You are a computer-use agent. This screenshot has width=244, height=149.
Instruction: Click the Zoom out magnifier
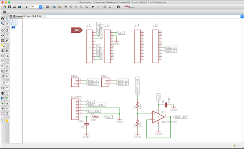pos(76,7)
